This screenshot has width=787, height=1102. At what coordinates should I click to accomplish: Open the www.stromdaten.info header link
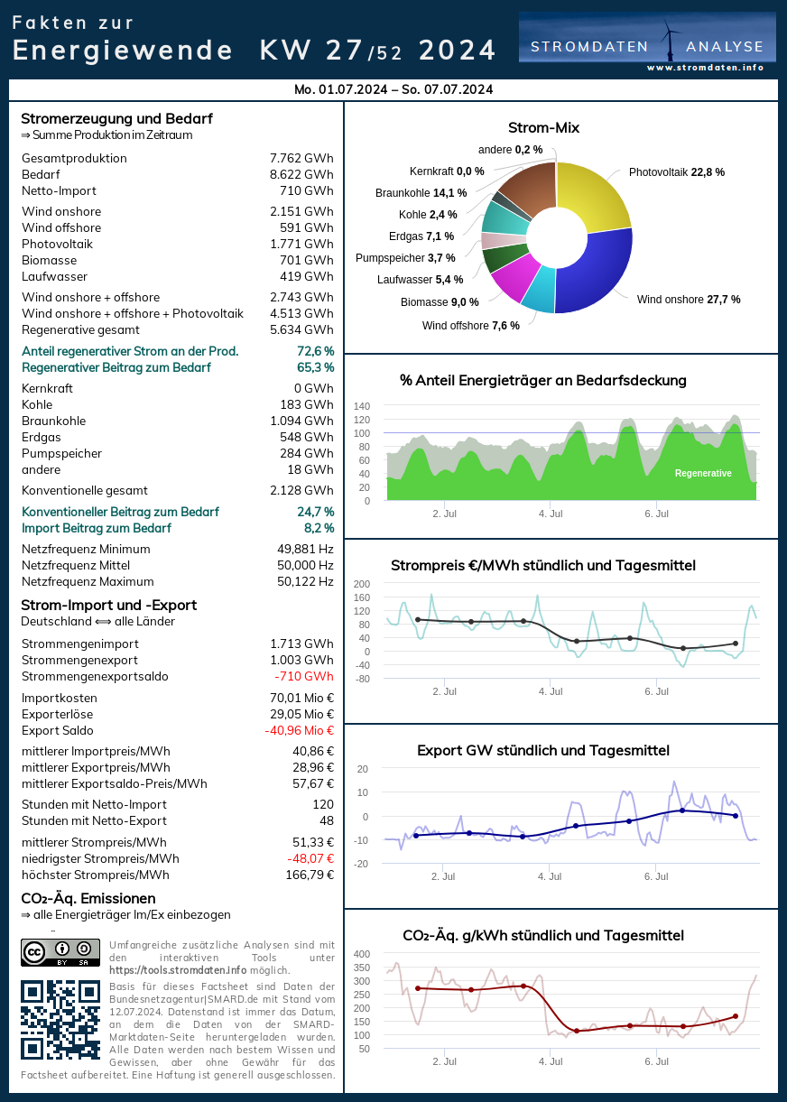(x=705, y=68)
